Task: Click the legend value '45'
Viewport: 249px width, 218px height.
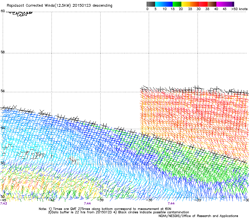Action: click(224, 9)
